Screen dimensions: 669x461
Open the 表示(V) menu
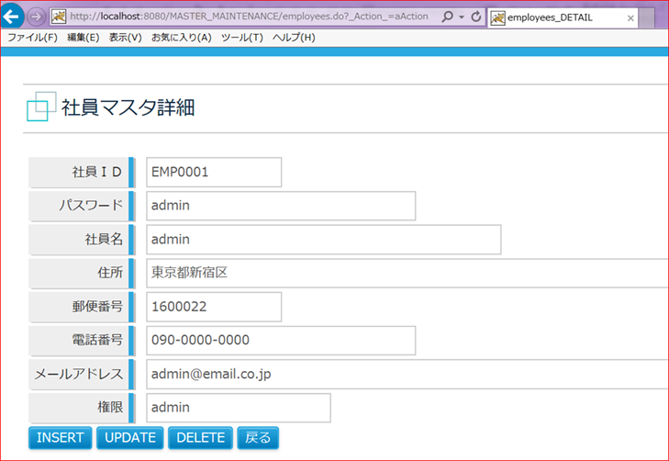pyautogui.click(x=125, y=38)
